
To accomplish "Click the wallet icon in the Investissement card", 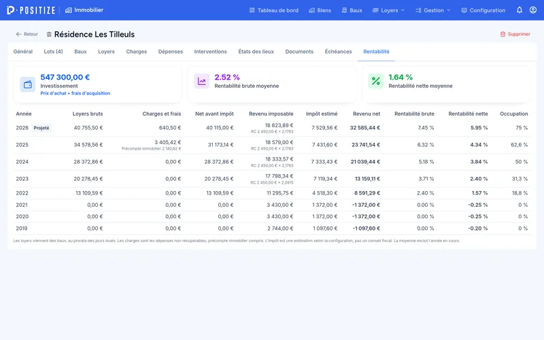I will pos(27,84).
